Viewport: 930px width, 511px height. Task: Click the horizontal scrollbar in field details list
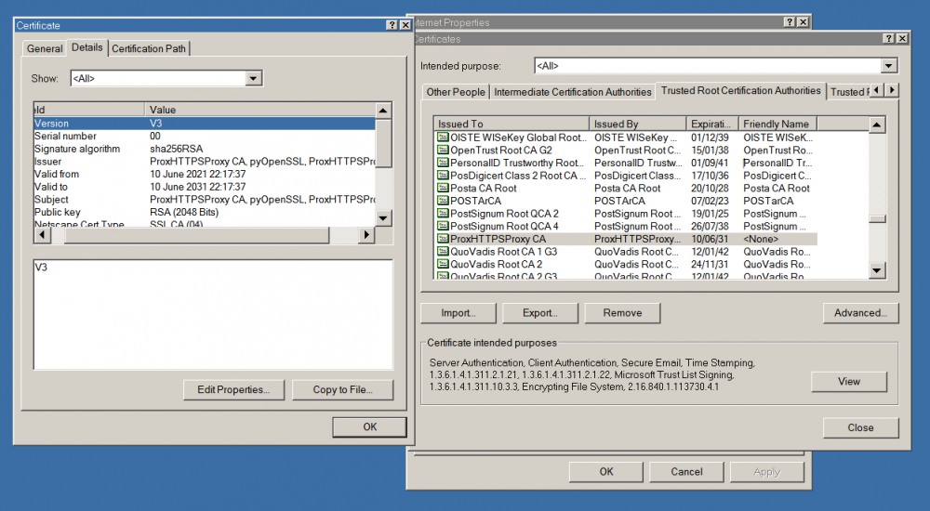(205, 236)
